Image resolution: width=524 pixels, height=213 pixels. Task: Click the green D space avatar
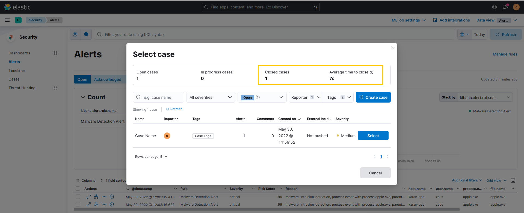coord(18,20)
